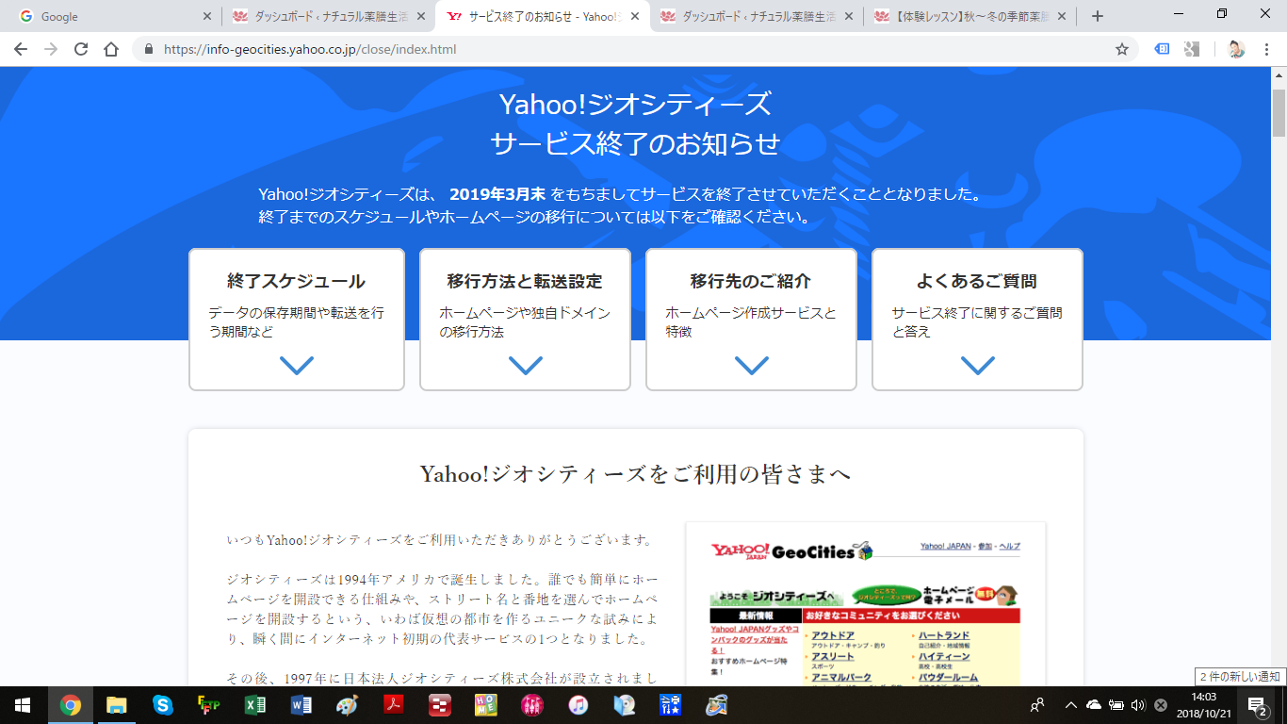Open the Chrome profile avatar
The image size is (1287, 724).
pos(1236,49)
